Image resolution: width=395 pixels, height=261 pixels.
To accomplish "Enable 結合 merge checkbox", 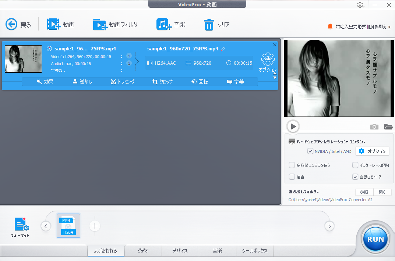I will (x=292, y=177).
